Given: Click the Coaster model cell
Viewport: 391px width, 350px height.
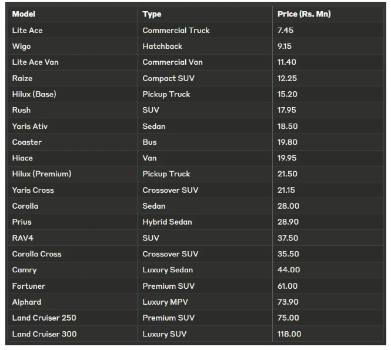Looking at the screenshot, I should [x=27, y=142].
